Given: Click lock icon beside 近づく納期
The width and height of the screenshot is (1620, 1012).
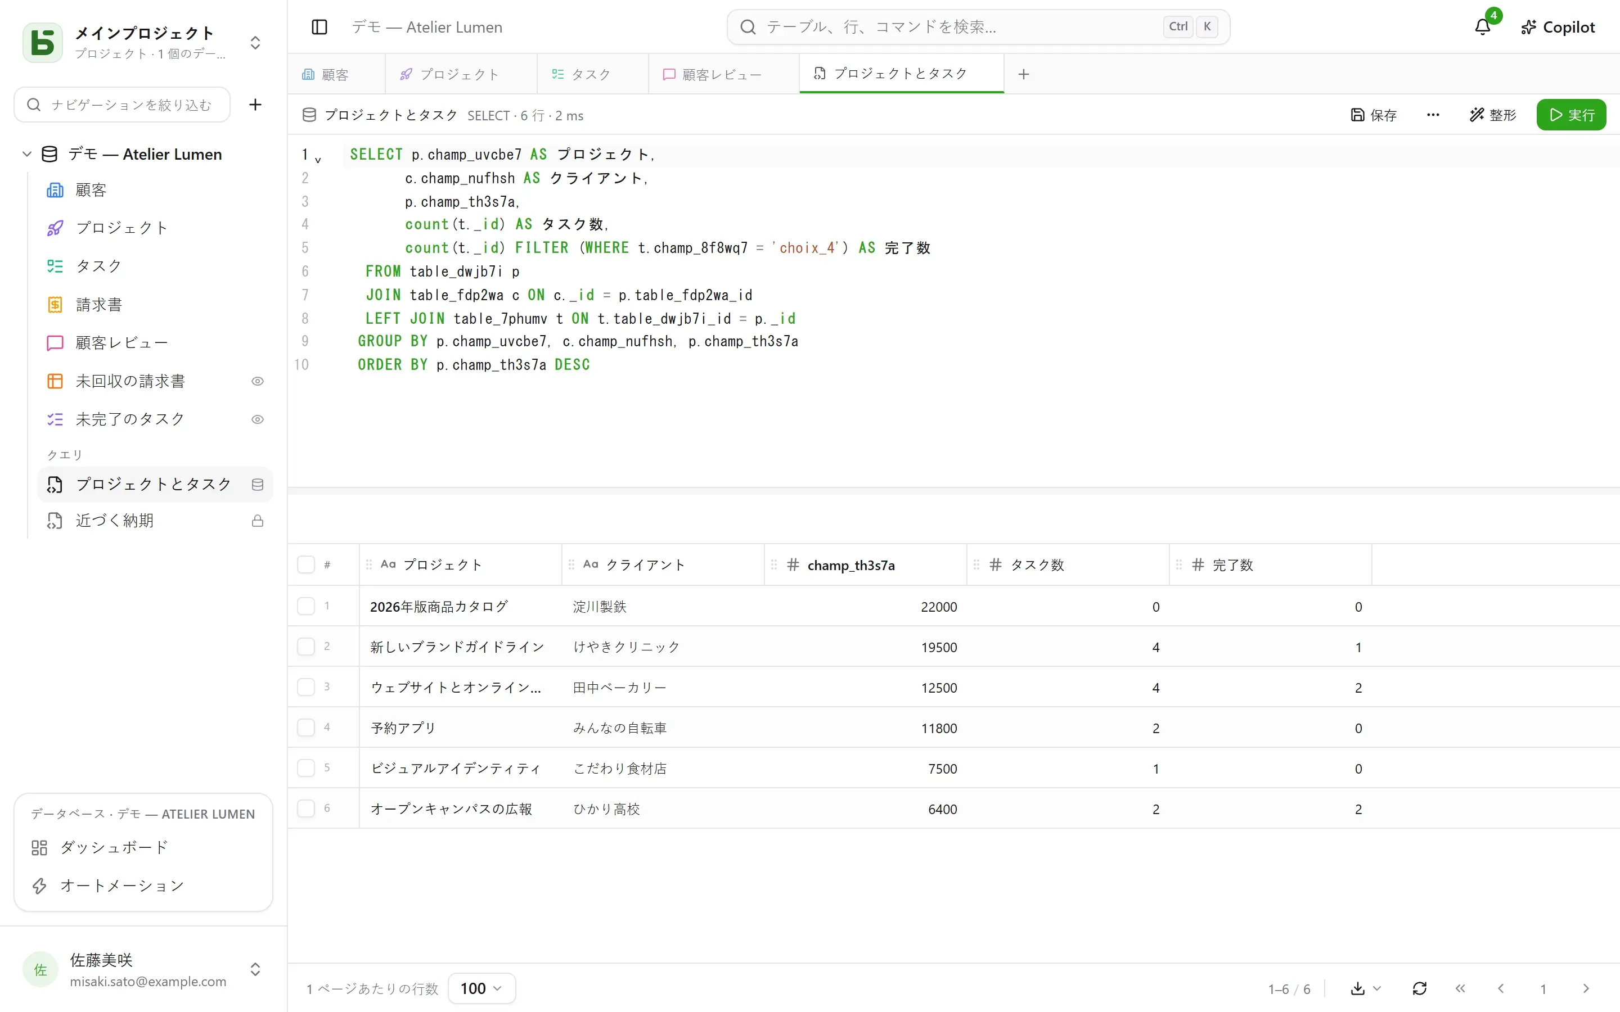Looking at the screenshot, I should click(x=257, y=521).
